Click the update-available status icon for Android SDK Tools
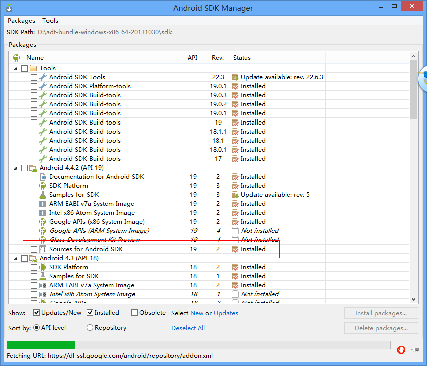 [x=235, y=77]
